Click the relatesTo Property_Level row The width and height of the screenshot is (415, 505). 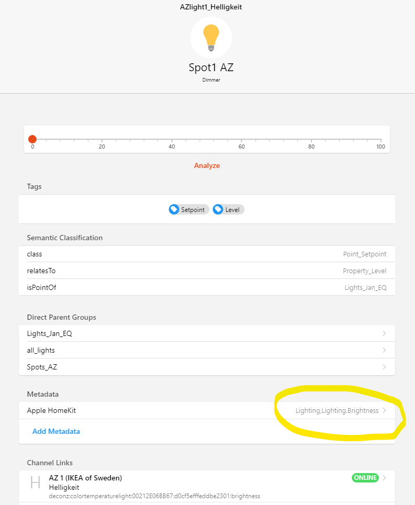click(206, 271)
